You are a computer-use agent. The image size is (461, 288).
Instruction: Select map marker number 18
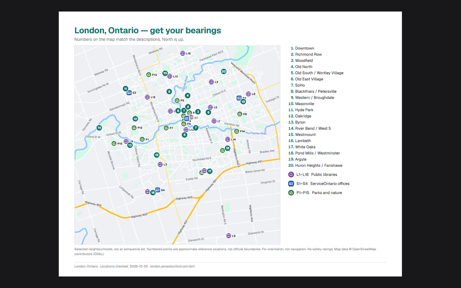[x=228, y=148]
